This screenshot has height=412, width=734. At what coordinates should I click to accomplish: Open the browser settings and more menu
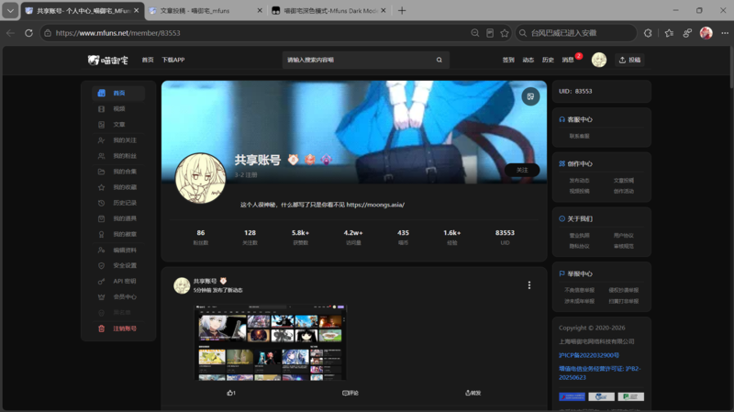click(x=725, y=33)
